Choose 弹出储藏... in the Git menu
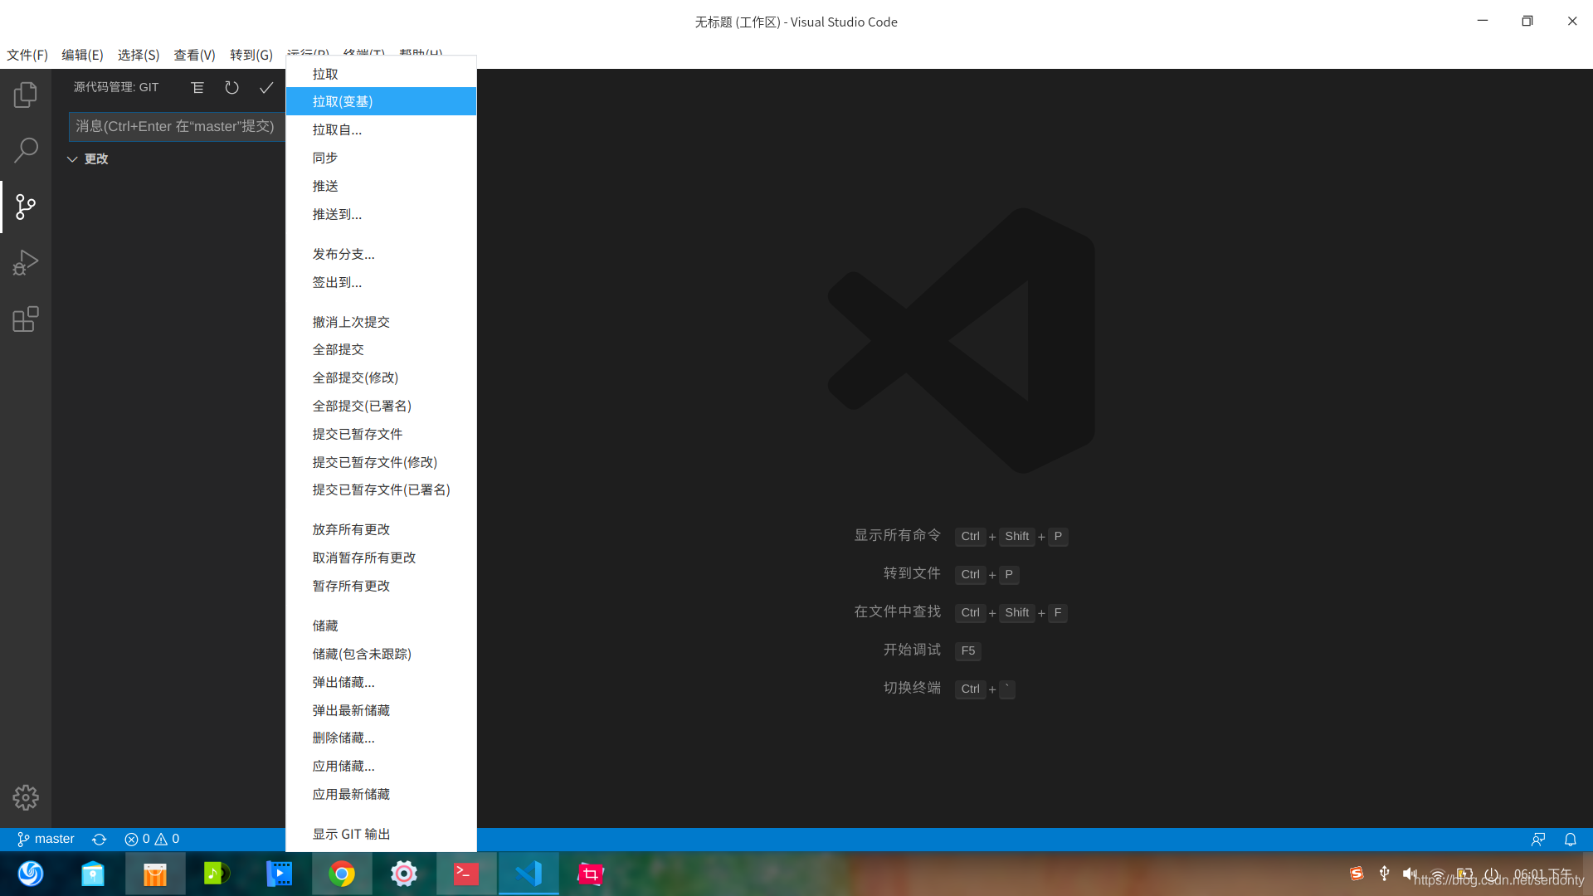1593x896 pixels. [x=381, y=682]
